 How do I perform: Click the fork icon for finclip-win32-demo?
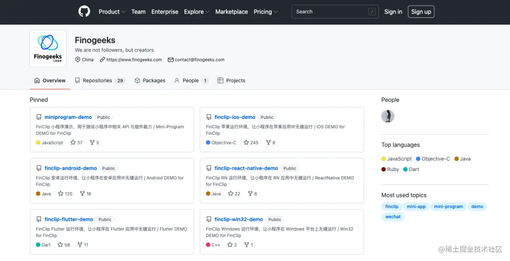pos(247,245)
